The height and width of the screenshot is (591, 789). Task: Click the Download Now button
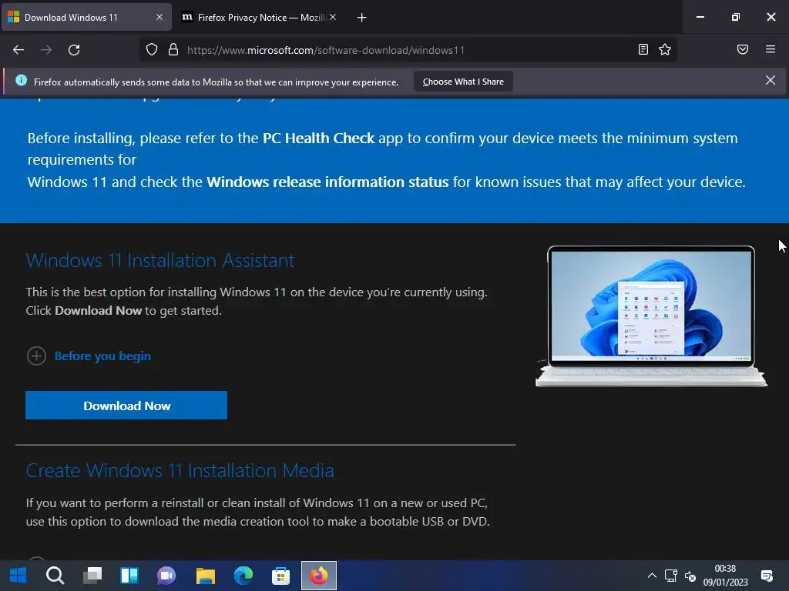point(126,406)
